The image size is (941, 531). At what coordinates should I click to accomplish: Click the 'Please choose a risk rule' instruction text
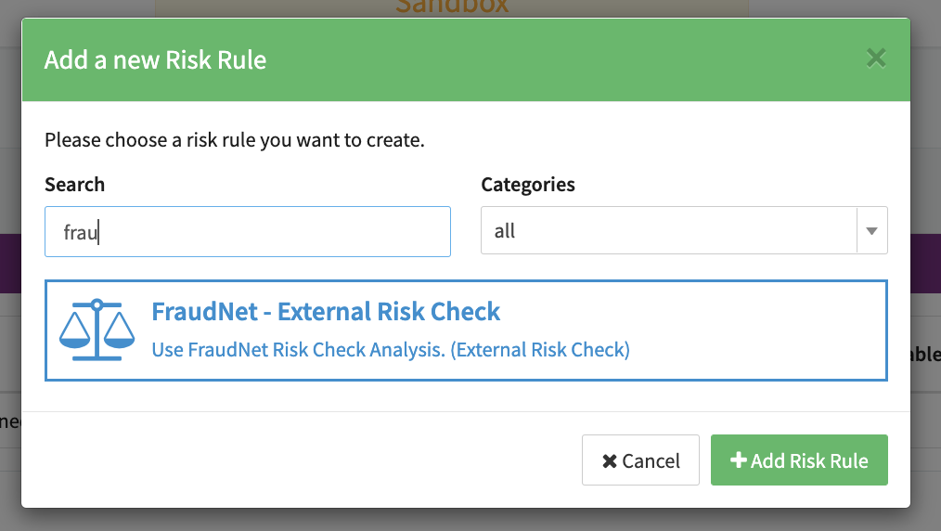coord(234,141)
